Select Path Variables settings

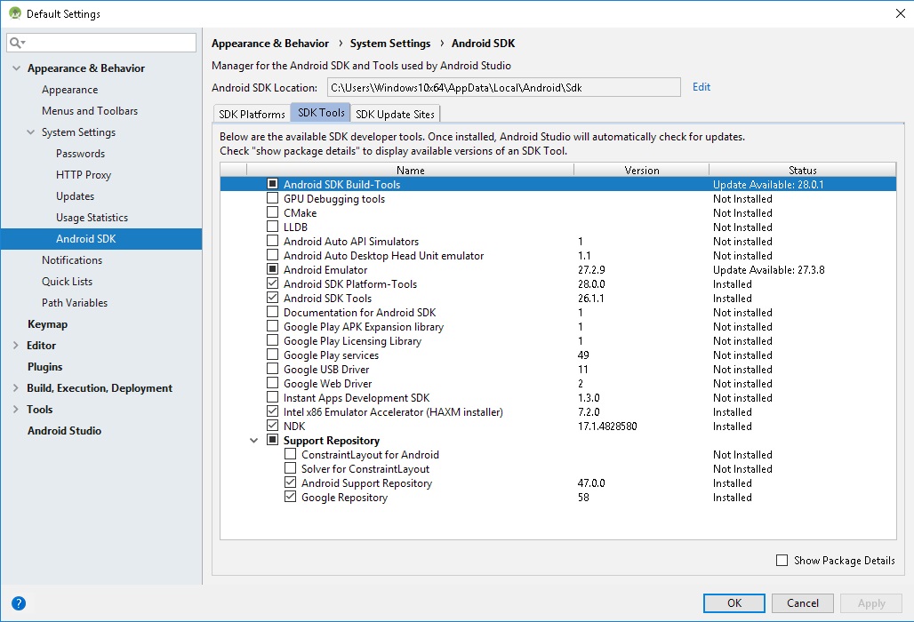tap(75, 303)
